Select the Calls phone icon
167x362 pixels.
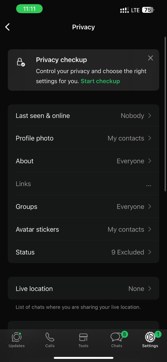(50, 337)
